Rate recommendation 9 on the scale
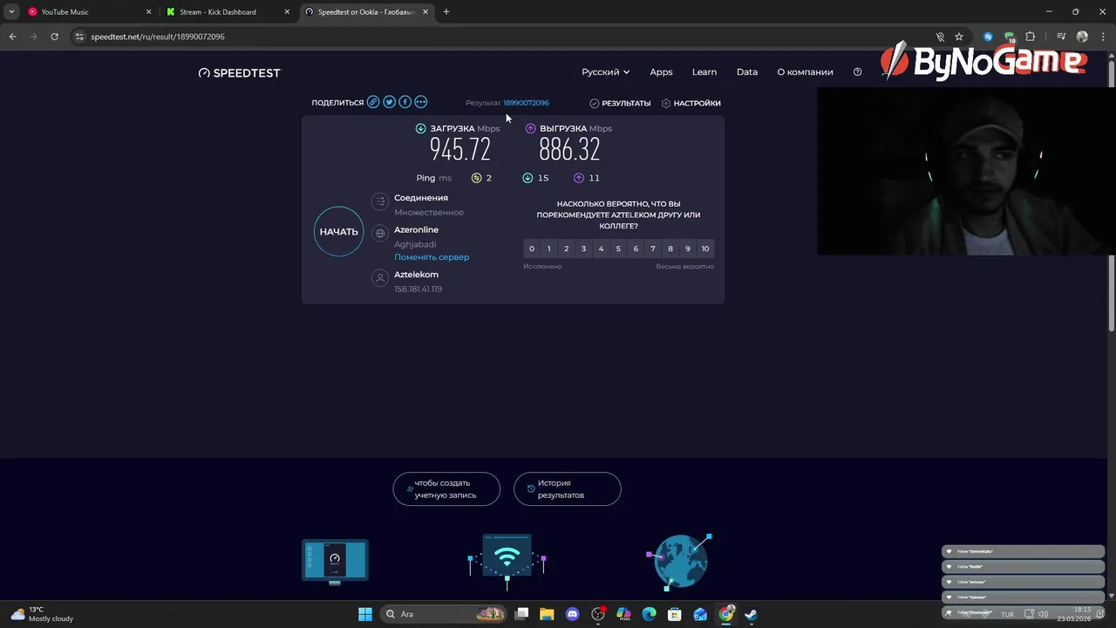Viewport: 1116px width, 628px height. tap(688, 249)
